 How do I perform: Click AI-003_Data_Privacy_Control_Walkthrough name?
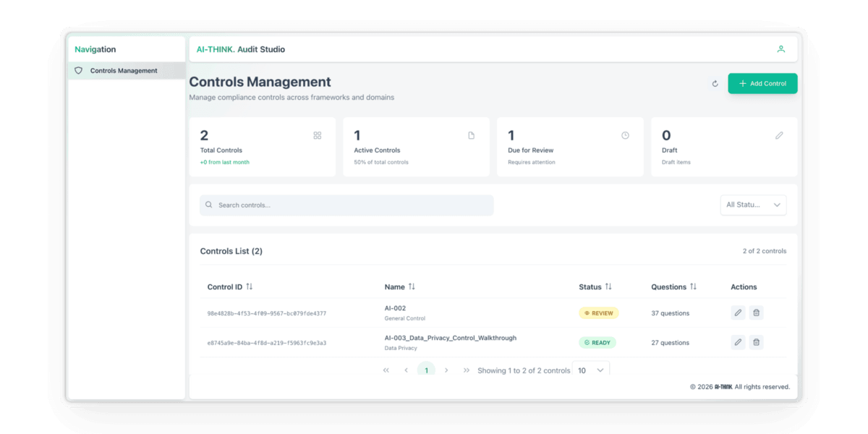[451, 338]
